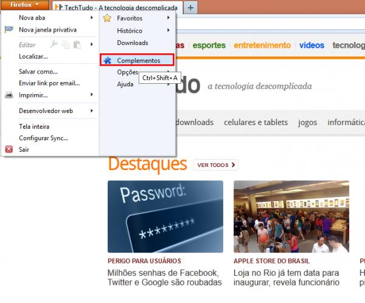
Task: Open Favoritos menu item
Action: (x=130, y=18)
